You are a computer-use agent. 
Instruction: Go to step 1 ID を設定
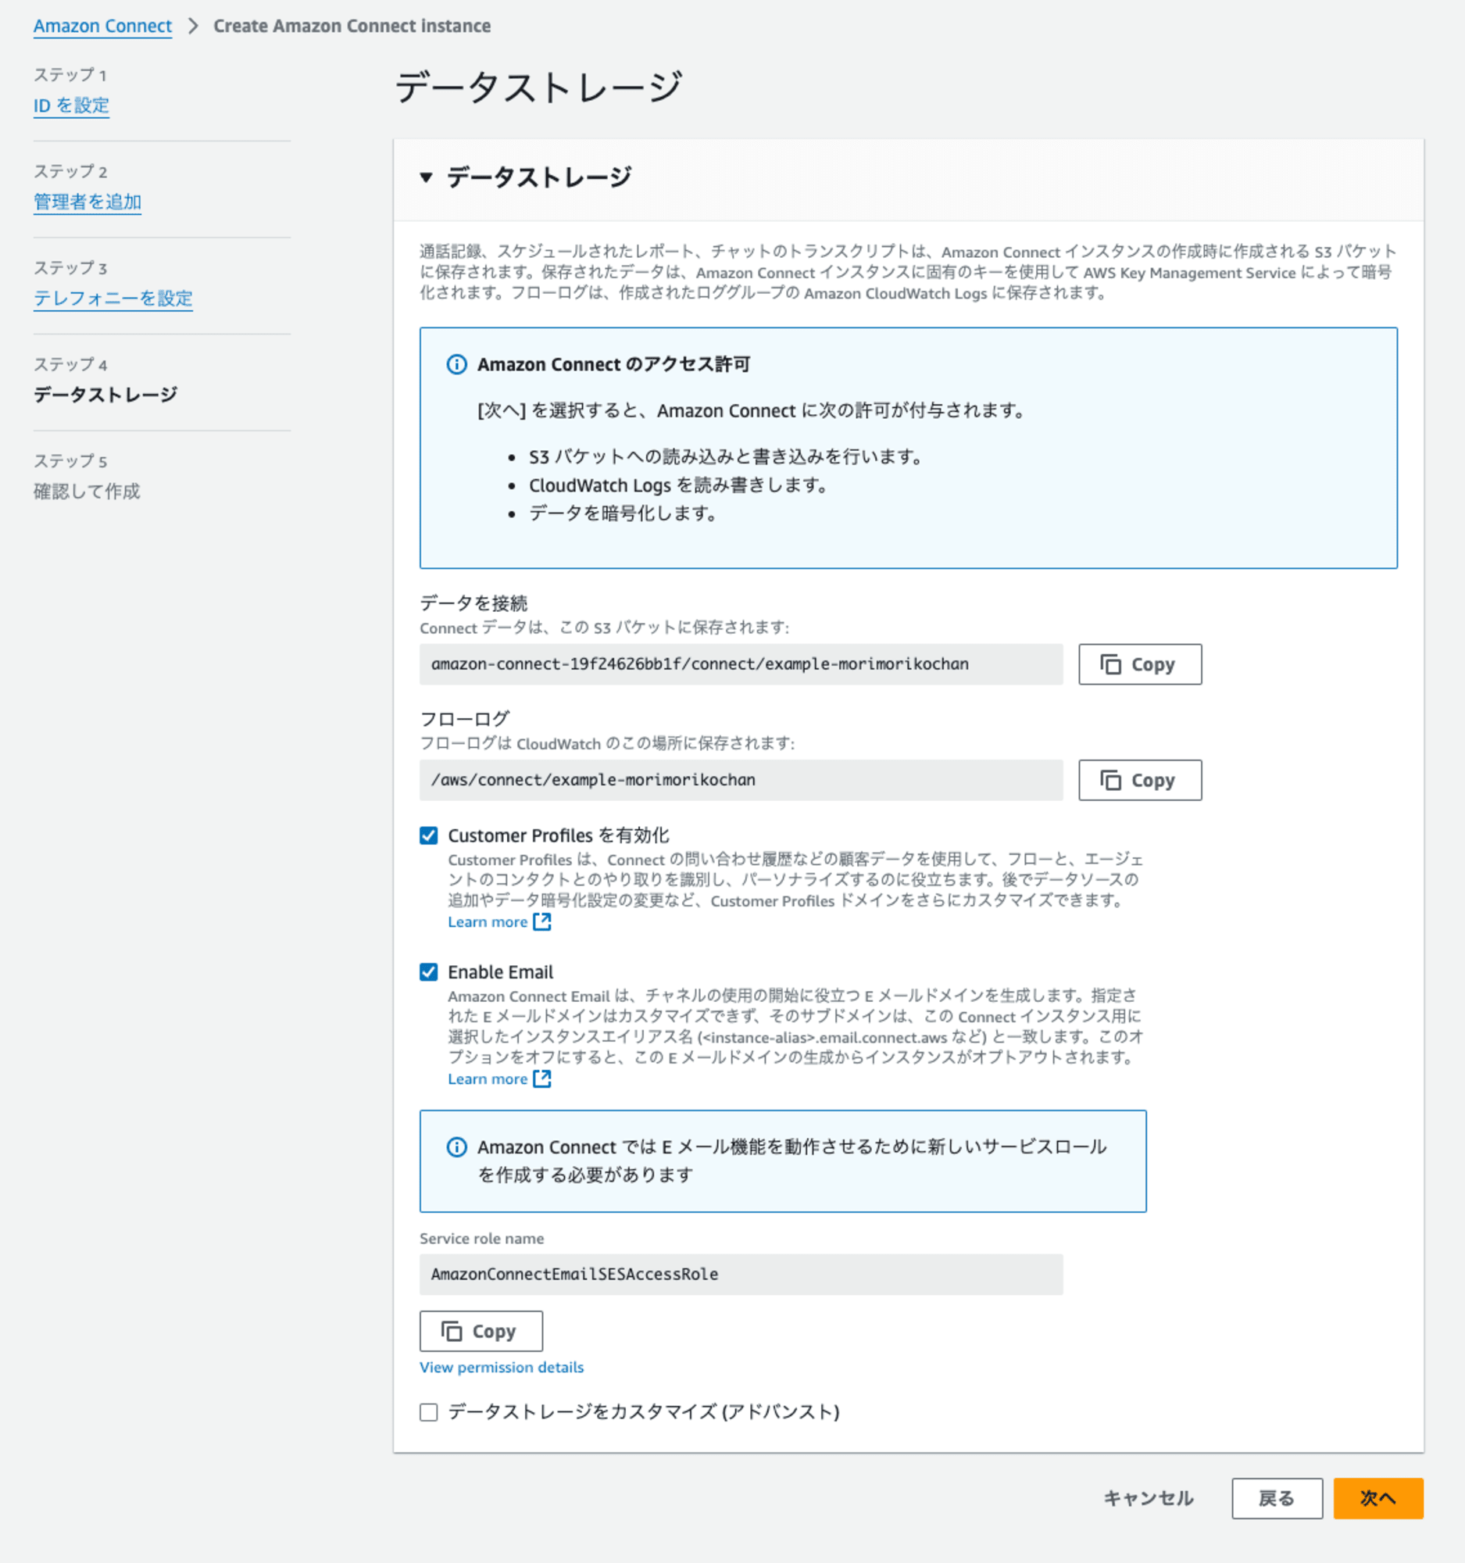(71, 106)
